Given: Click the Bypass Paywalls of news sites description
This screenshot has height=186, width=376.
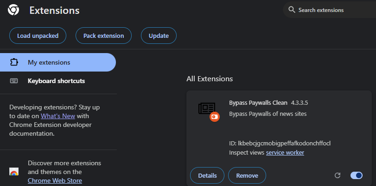Looking at the screenshot, I should point(268,114).
